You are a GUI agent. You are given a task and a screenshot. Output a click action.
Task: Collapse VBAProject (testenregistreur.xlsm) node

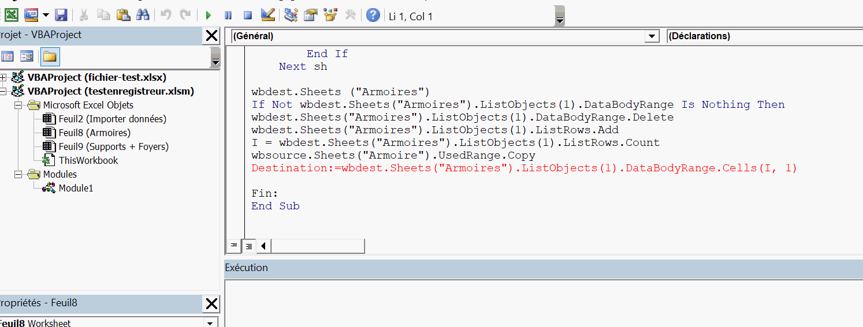pyautogui.click(x=3, y=91)
